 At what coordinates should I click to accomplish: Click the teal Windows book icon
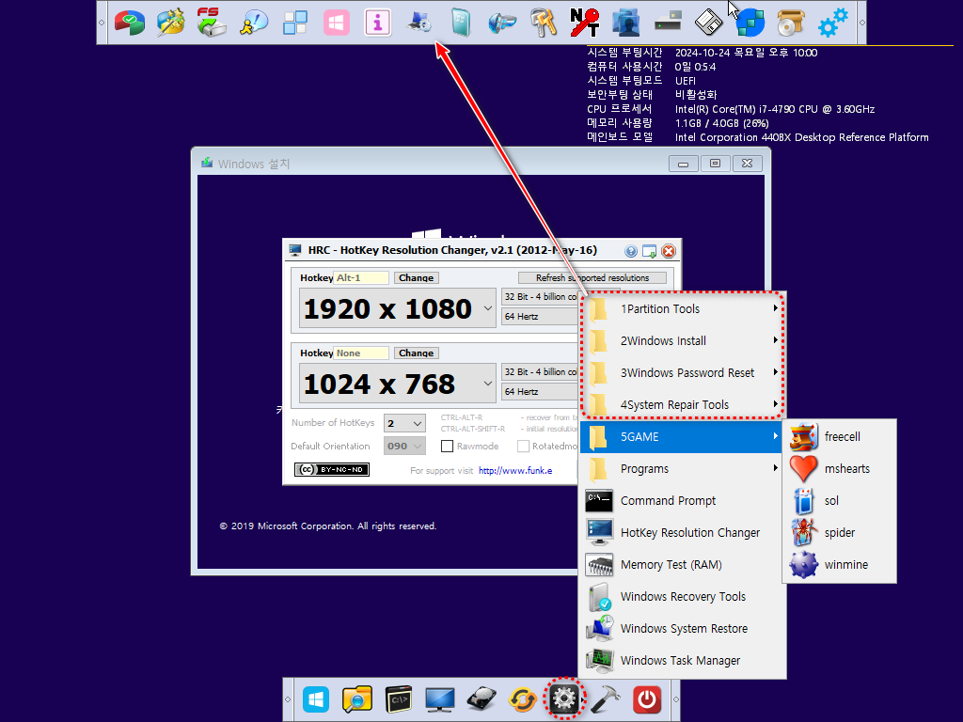click(x=461, y=23)
